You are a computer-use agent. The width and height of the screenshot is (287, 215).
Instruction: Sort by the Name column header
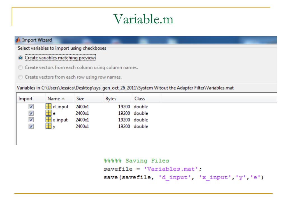(x=59, y=99)
